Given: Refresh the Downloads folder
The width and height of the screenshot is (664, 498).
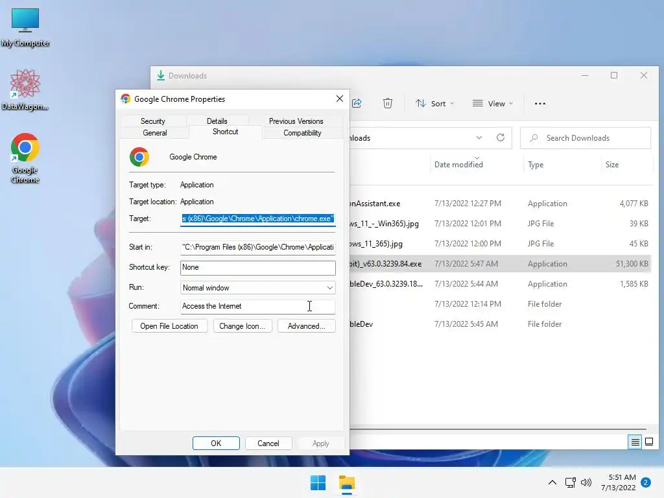Looking at the screenshot, I should (500, 137).
